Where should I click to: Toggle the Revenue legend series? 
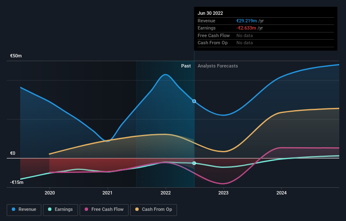(x=24, y=210)
